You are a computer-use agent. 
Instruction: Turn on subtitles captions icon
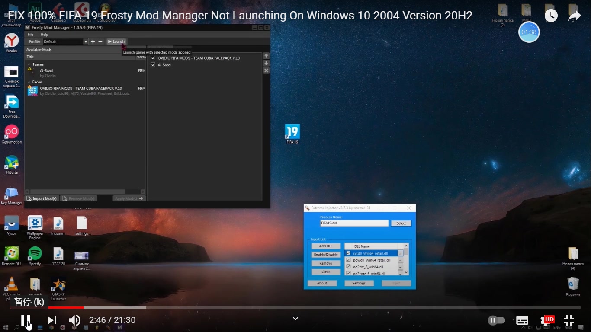(x=522, y=320)
